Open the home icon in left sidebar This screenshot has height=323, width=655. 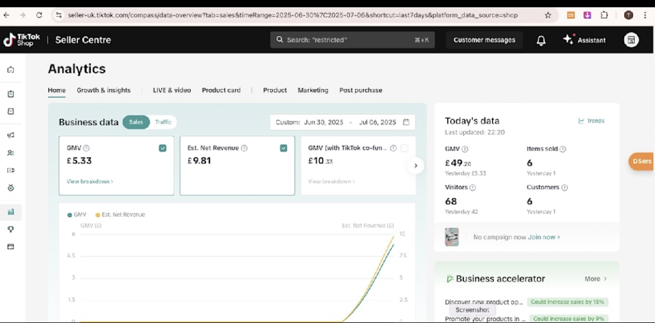click(x=11, y=70)
